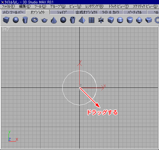Switch to the パーティクル tab

click(x=135, y=12)
